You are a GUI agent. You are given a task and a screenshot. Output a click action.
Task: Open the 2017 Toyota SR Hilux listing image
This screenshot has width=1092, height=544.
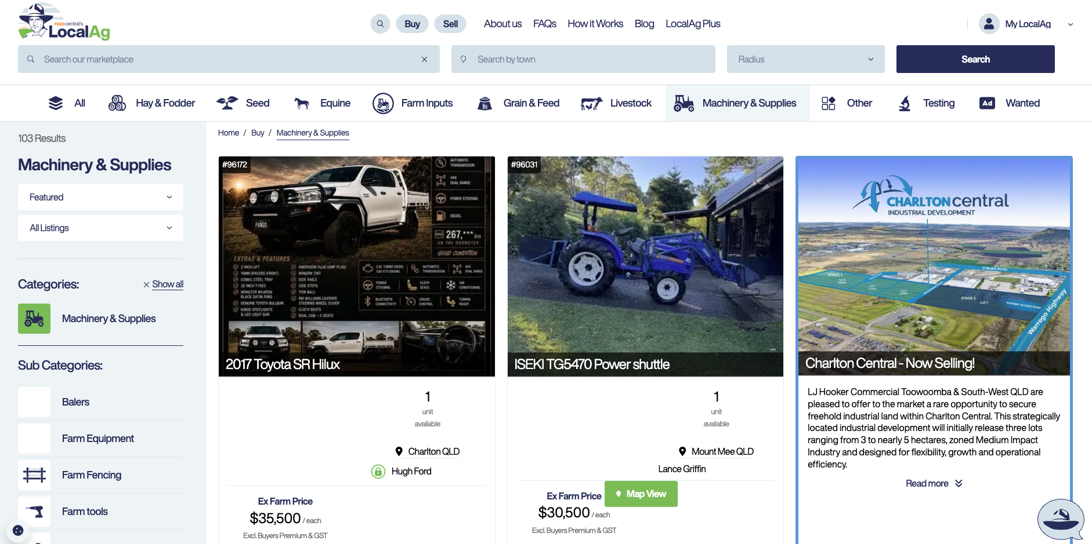(x=357, y=266)
